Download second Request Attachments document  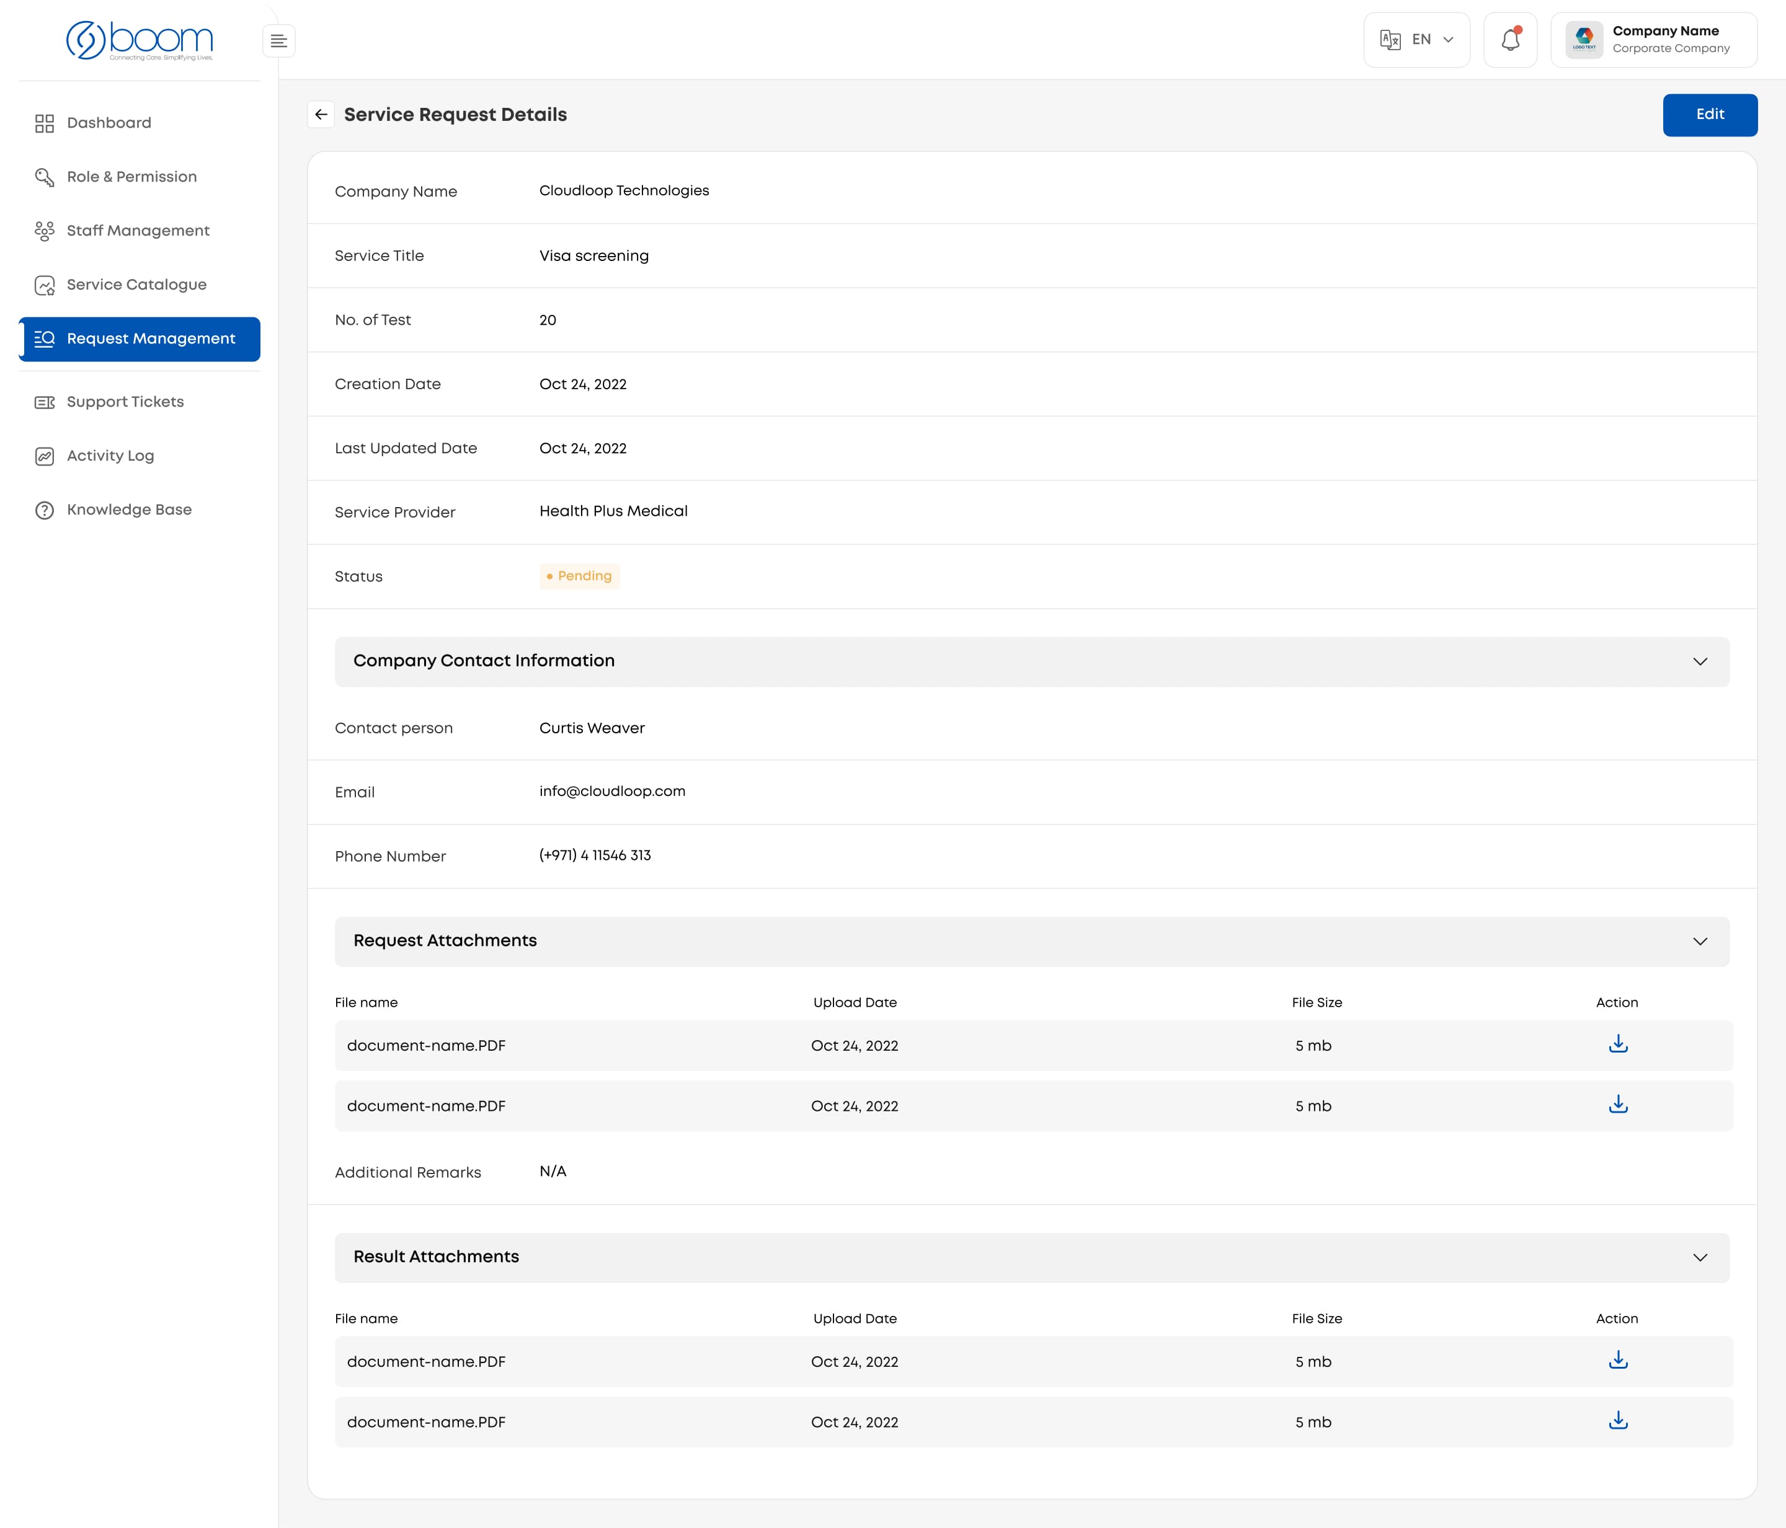coord(1618,1104)
